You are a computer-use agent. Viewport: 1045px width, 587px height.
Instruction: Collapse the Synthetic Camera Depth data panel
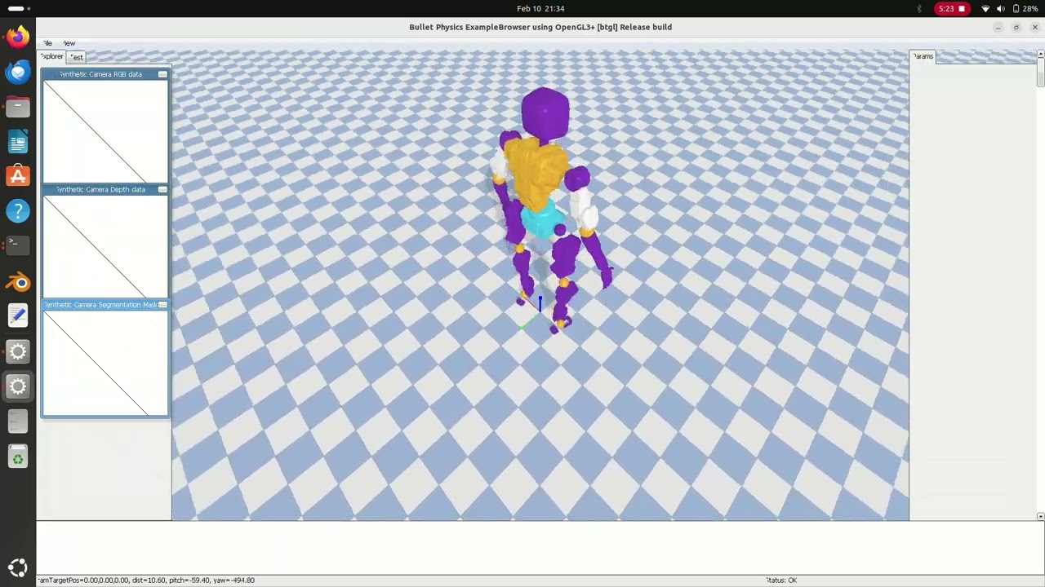[162, 189]
